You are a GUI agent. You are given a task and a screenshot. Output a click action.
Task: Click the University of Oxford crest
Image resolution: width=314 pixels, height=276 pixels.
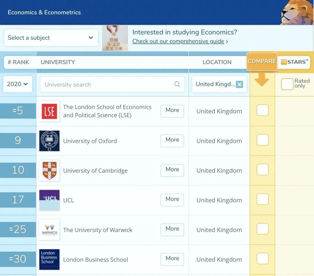pos(49,141)
